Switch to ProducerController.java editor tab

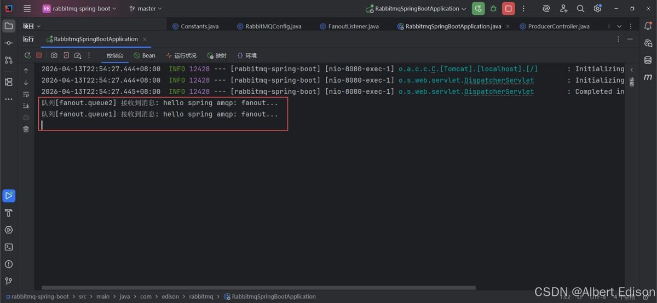[x=554, y=26]
